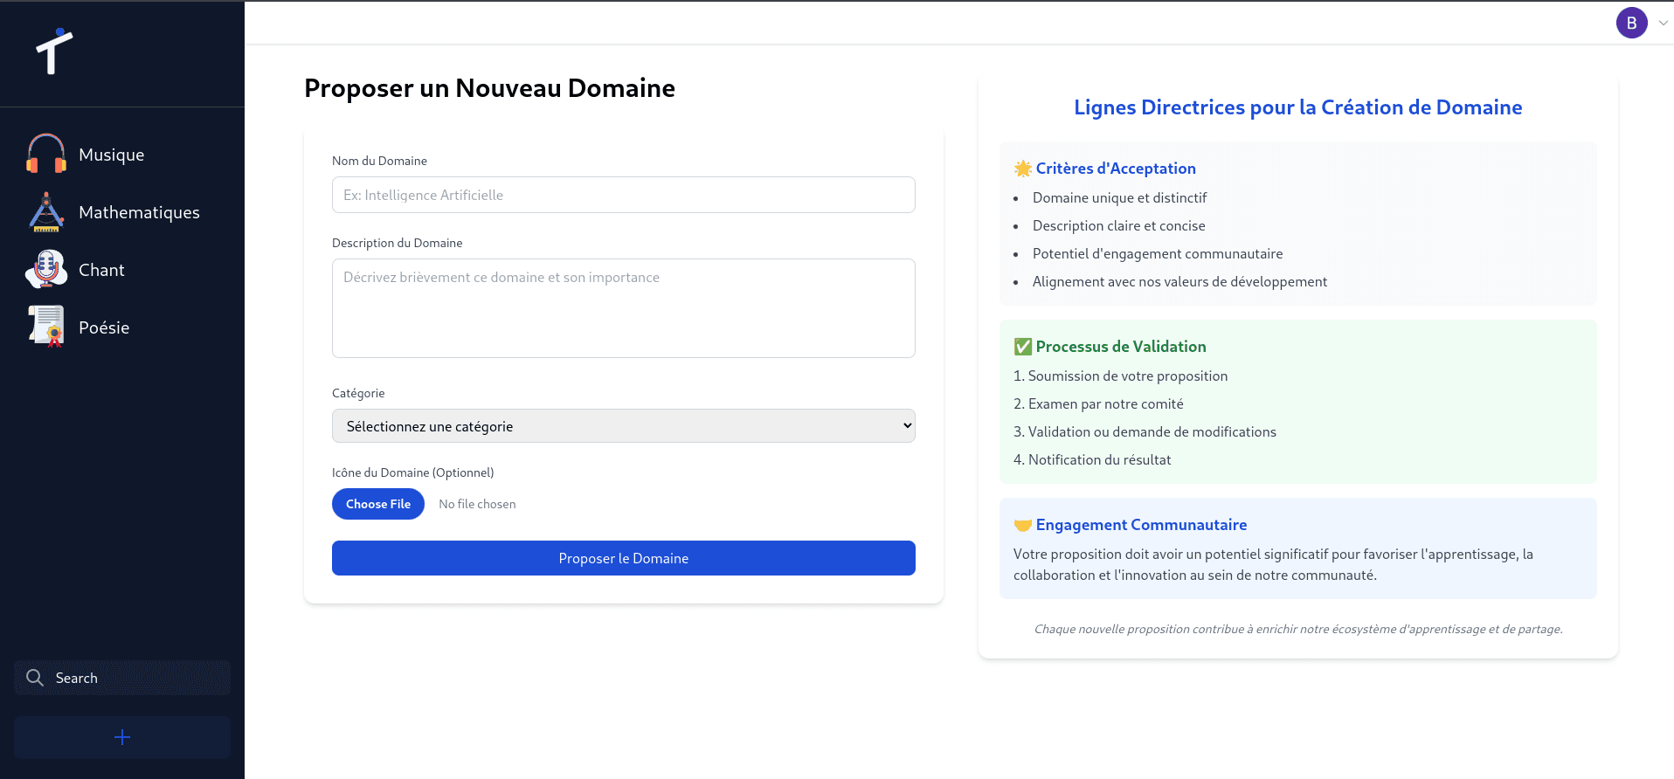Image resolution: width=1674 pixels, height=779 pixels.
Task: Submit with Proposer le Domaine button
Action: click(x=624, y=558)
